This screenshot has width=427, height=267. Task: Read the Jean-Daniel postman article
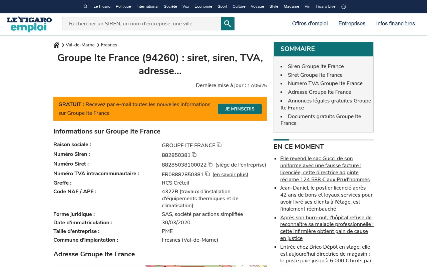pyautogui.click(x=326, y=198)
